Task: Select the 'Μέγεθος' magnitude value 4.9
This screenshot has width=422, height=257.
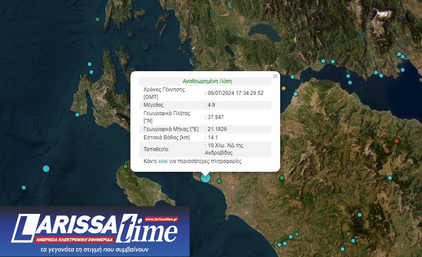Action: point(210,105)
